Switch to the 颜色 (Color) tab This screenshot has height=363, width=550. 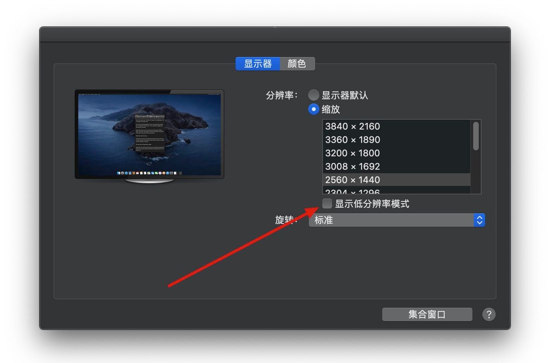point(297,64)
